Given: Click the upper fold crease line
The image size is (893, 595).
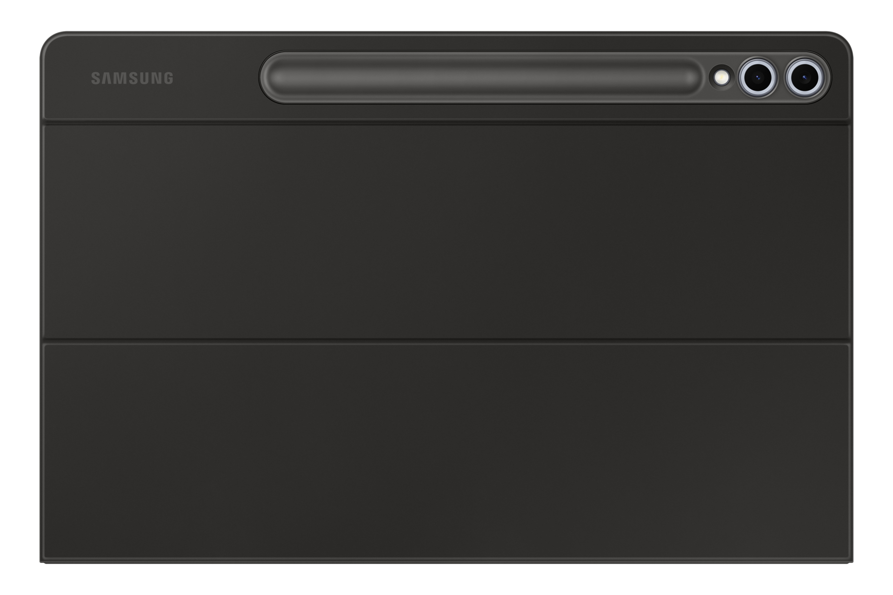Looking at the screenshot, I should pyautogui.click(x=446, y=122).
